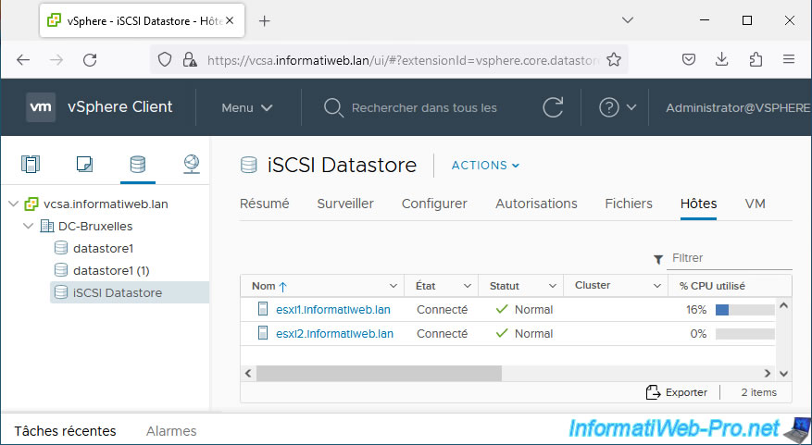Reload the browser page
Viewport: 812px width, 445px height.
(90, 60)
